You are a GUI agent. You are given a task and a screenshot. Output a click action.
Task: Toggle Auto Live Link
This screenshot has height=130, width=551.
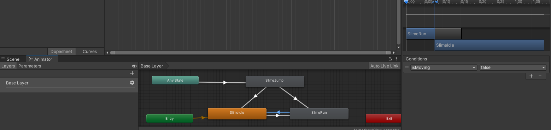tap(384, 66)
